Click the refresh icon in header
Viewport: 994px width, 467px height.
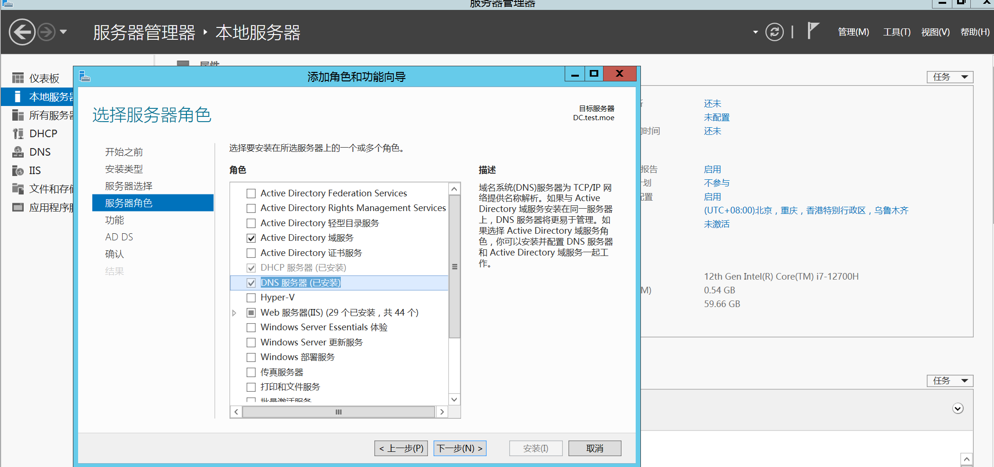point(774,32)
